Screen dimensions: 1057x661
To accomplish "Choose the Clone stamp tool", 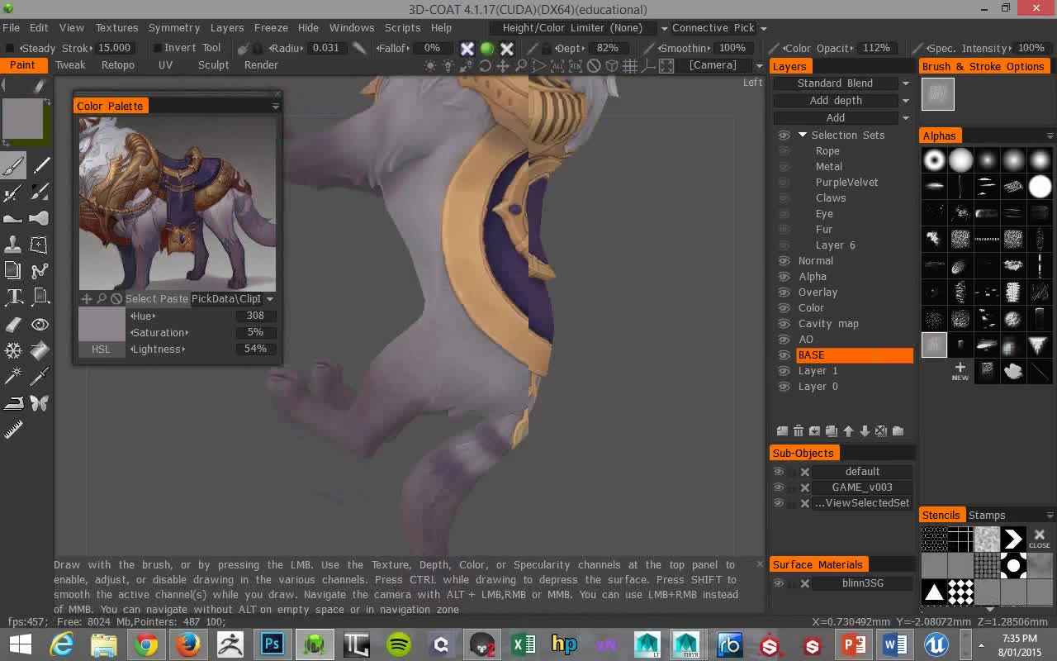I will pos(13,245).
